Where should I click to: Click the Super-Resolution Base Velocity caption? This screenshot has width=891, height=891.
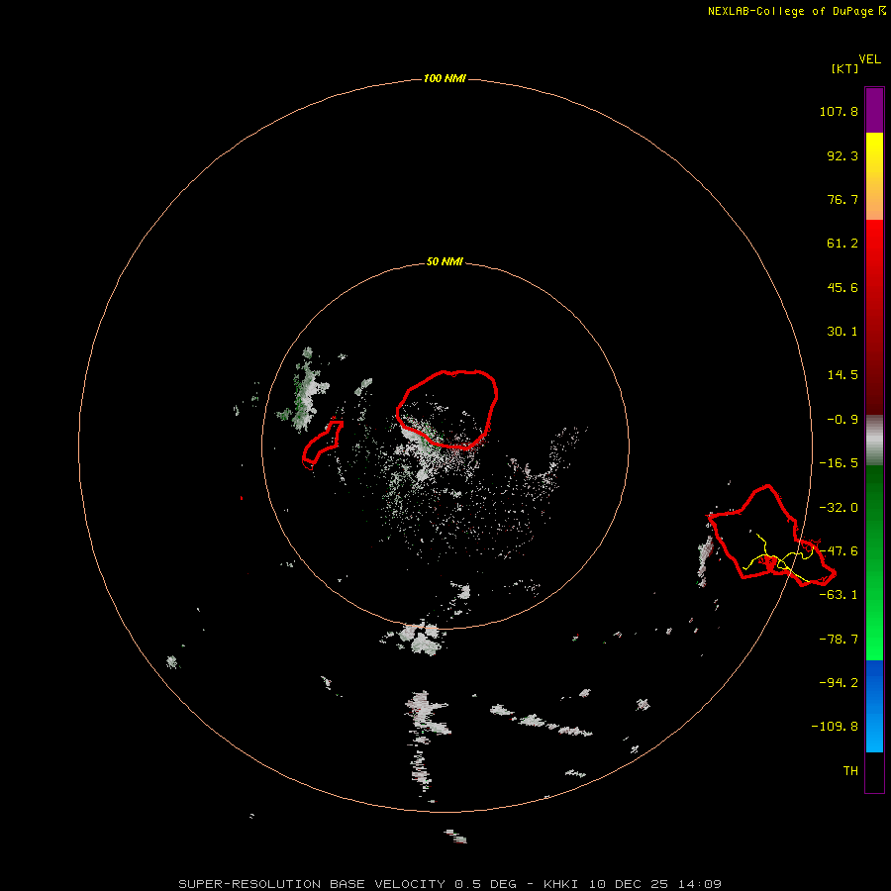point(449,884)
